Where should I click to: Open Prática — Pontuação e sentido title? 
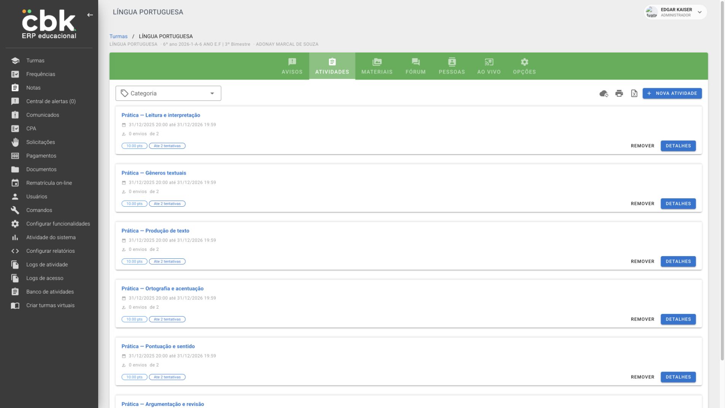coord(158,346)
